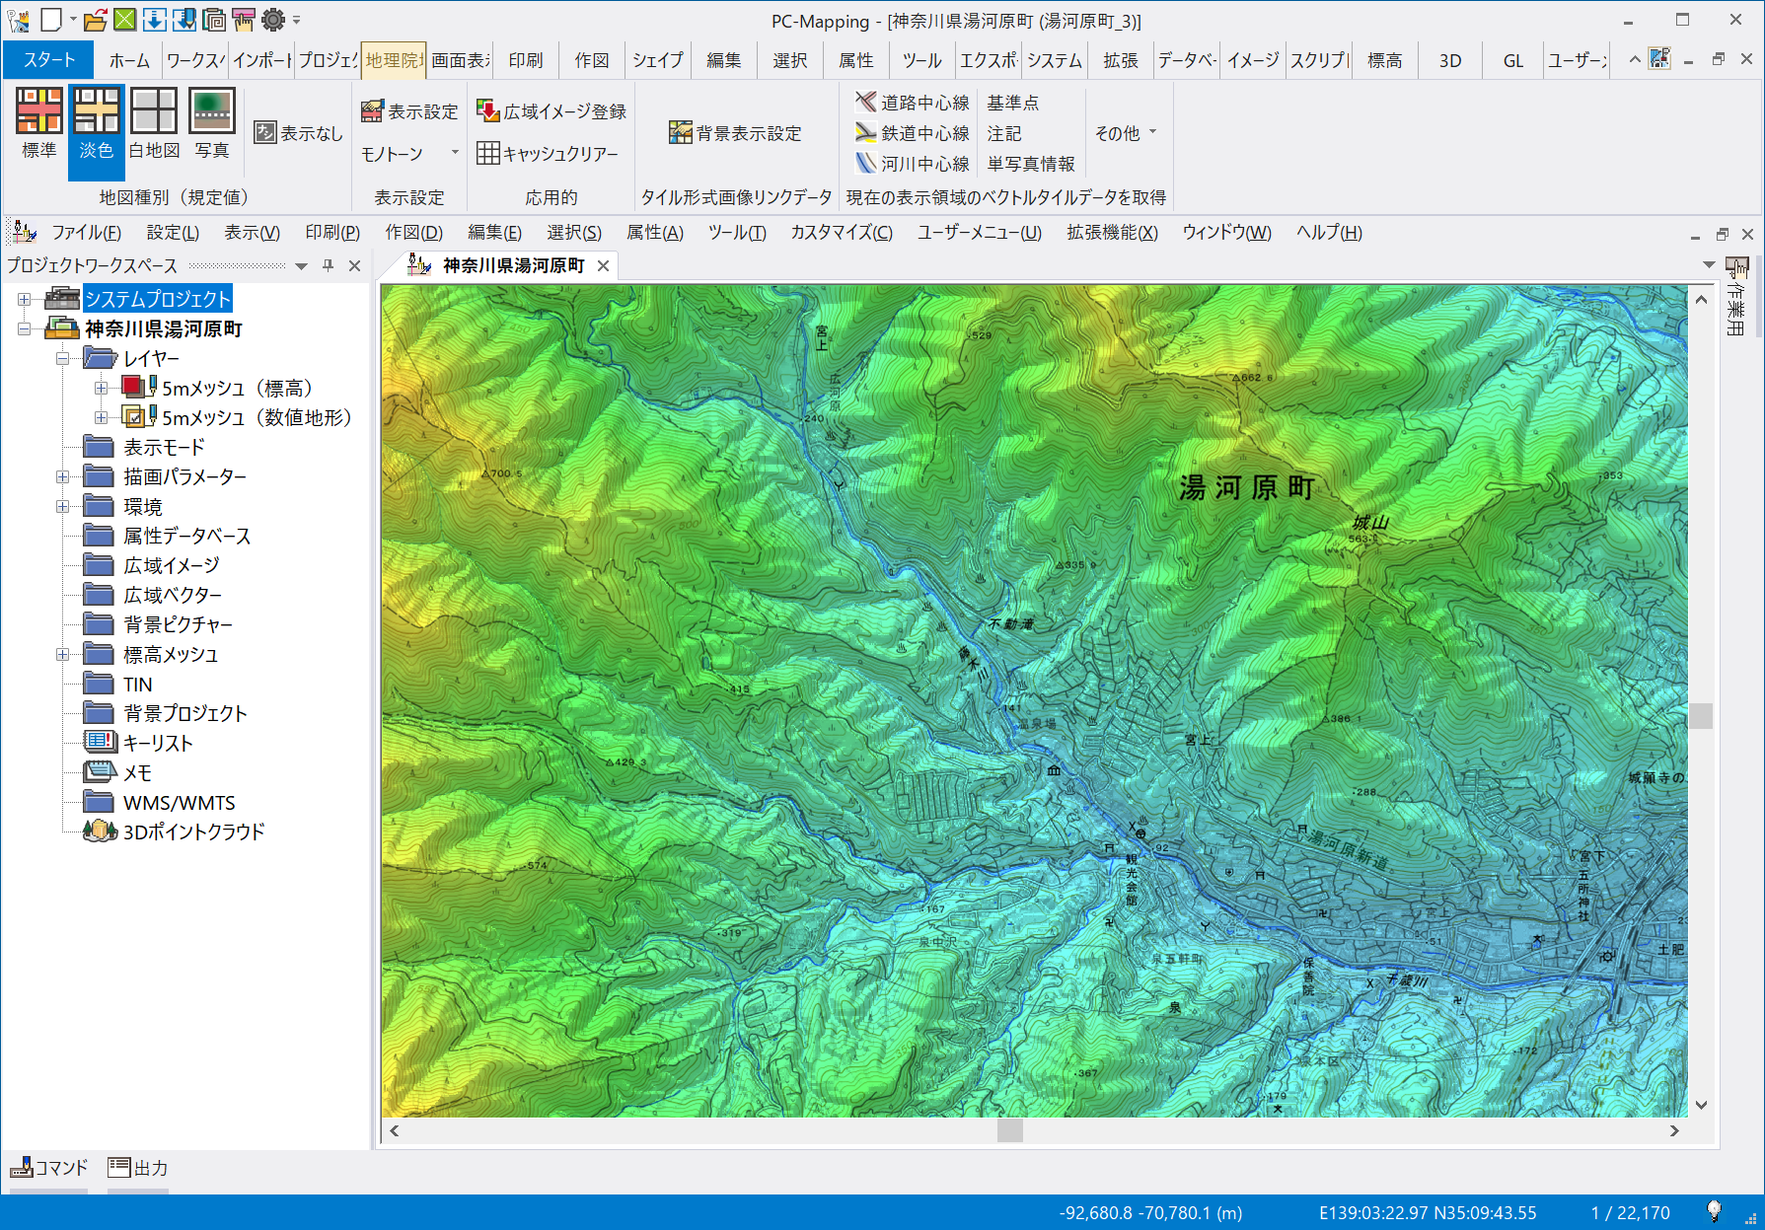Close the 神奈川県湯河原町 document tab
The image size is (1765, 1230).
[x=603, y=265]
